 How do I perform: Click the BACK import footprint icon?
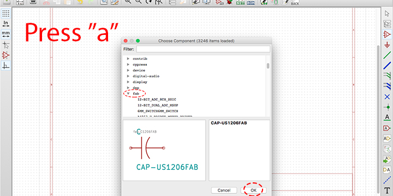point(295,2)
